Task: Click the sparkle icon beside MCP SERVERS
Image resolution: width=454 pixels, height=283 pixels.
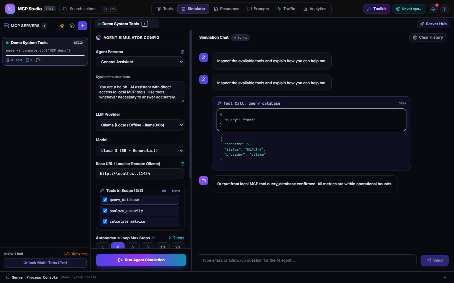Action: coord(62,26)
